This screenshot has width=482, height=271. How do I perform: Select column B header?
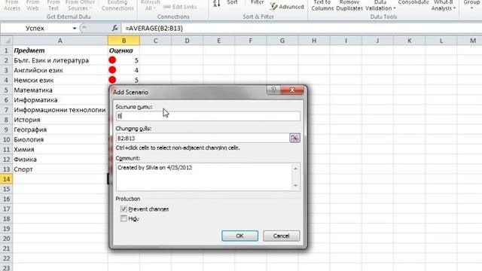[x=124, y=40]
